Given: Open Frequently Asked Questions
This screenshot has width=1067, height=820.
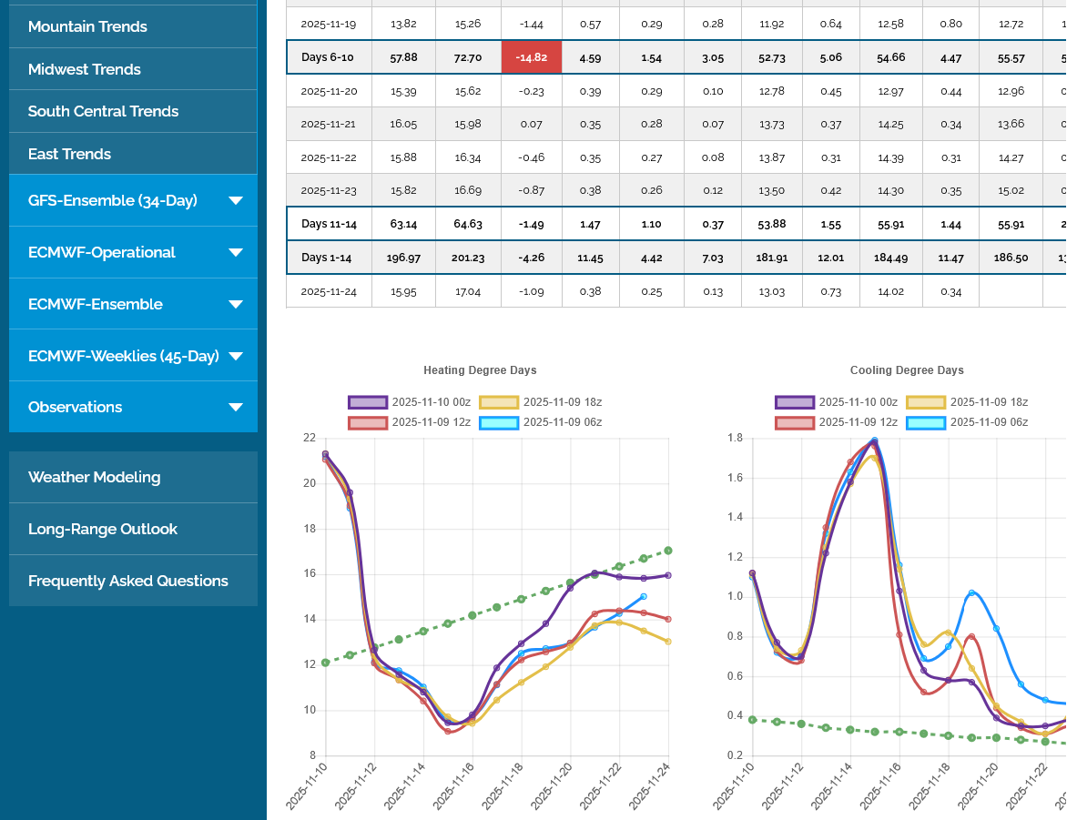Looking at the screenshot, I should click(128, 581).
